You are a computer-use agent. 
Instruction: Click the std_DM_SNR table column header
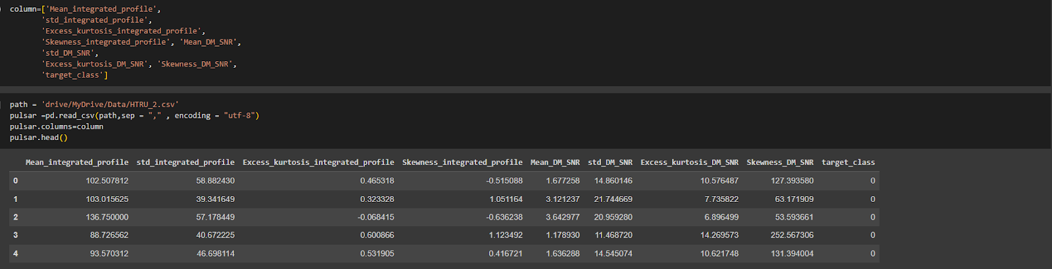pos(610,162)
